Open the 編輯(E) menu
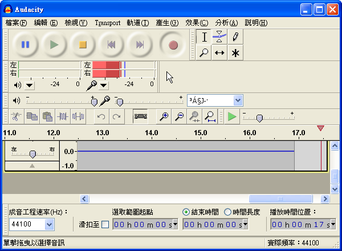The image size is (342, 251). coord(46,23)
